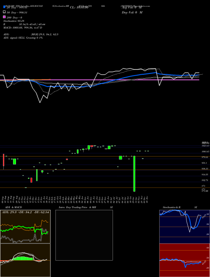Click the white 50 Day EMA legend swatch
The width and height of the screenshot is (210, 277).
[x=5, y=12]
